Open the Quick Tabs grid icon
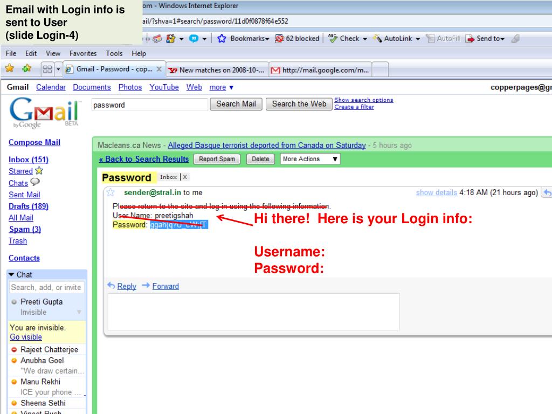 point(47,70)
